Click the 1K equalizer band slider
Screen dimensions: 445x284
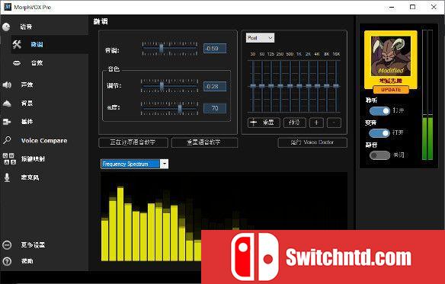[x=299, y=86]
